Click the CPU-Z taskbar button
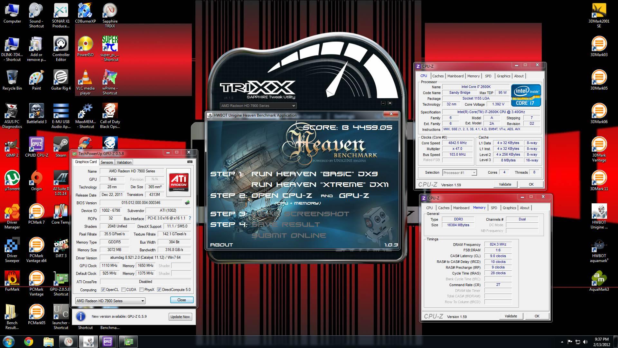 click(x=108, y=342)
